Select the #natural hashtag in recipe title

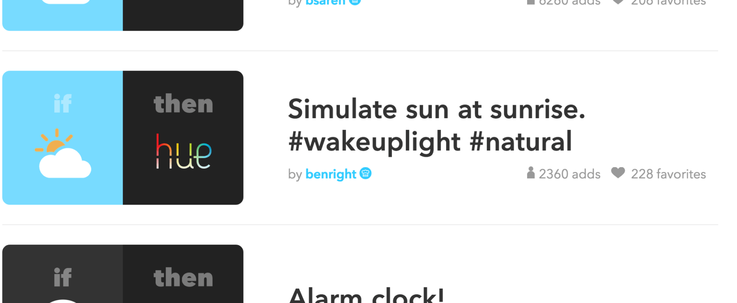[x=521, y=142]
